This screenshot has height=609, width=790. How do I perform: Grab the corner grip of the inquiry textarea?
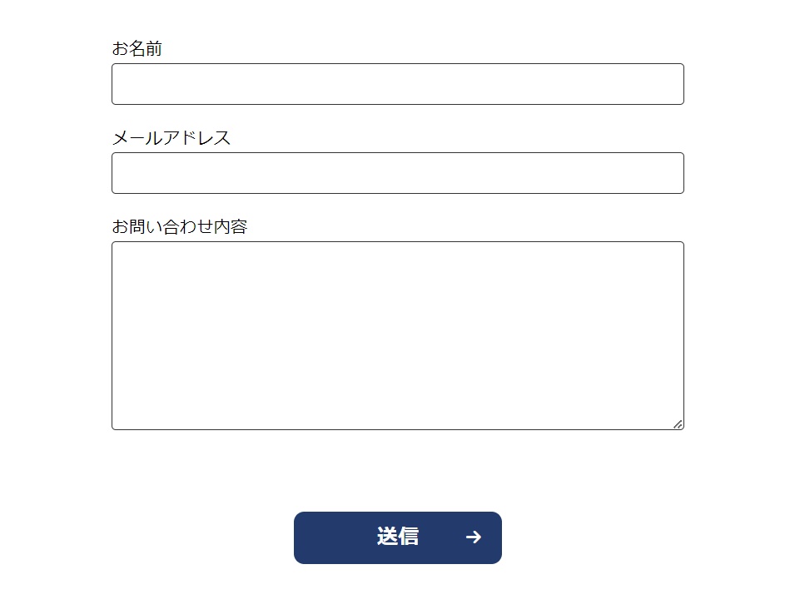[x=678, y=424]
